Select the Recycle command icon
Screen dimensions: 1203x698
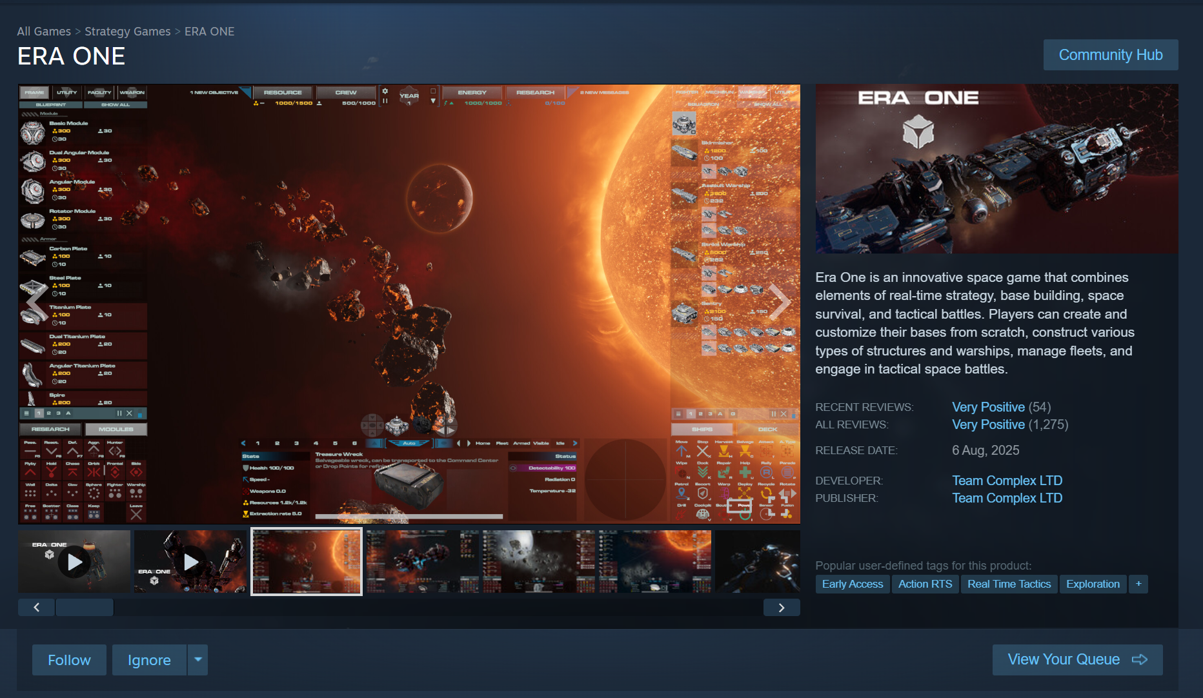point(766,492)
